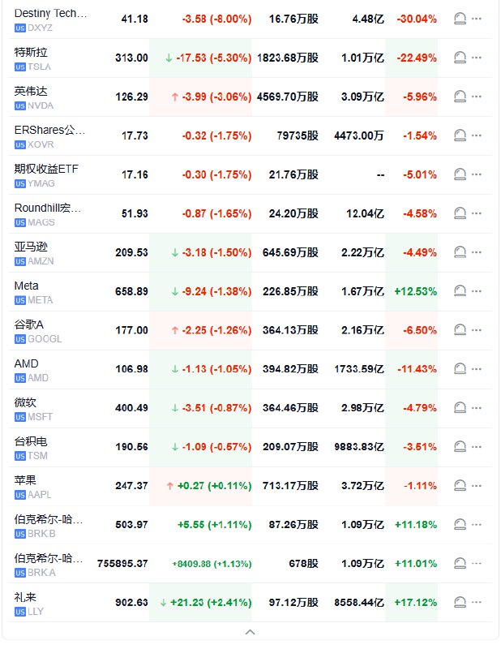
Task: Click the YMAG volume 21.76万股
Action: [x=293, y=174]
